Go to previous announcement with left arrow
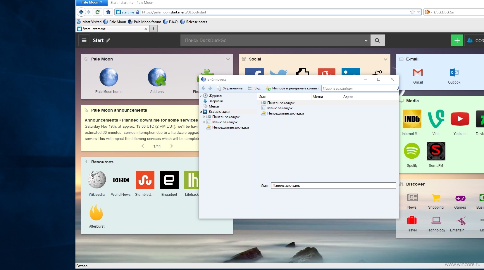 click(x=143, y=146)
